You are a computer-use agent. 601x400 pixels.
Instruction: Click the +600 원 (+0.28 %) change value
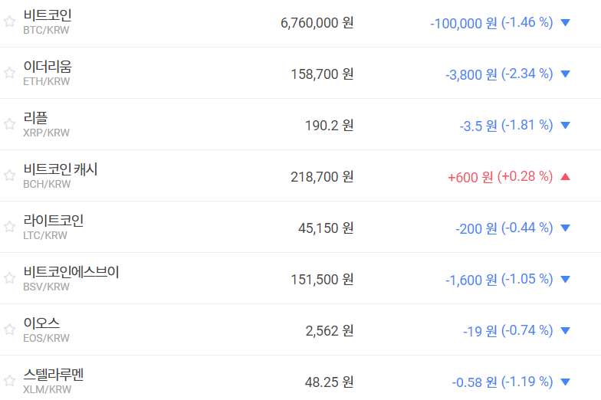pos(500,177)
